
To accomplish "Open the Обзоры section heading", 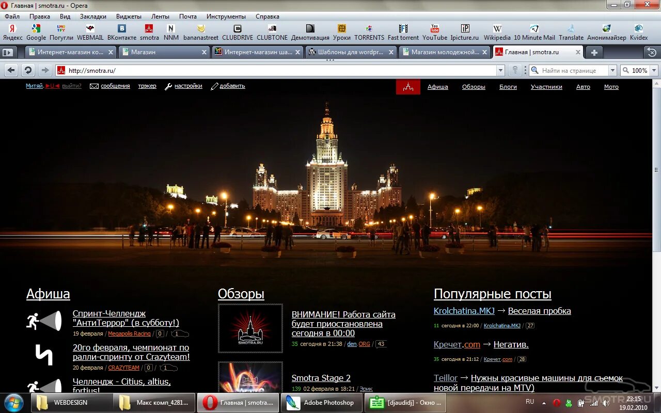I will coord(241,294).
